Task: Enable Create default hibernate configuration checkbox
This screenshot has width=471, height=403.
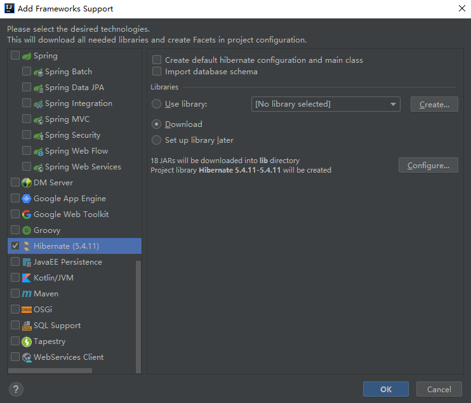Action: click(157, 60)
